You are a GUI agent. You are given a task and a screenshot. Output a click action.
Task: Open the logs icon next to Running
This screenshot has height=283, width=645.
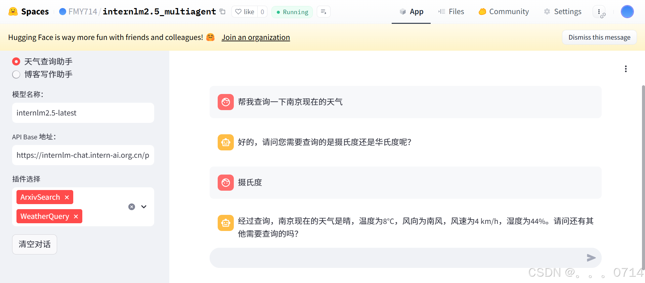(x=324, y=12)
